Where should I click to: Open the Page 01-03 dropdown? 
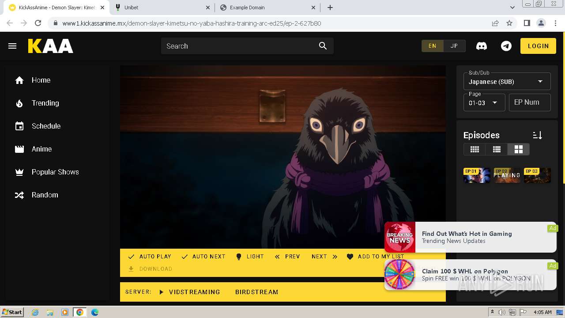[484, 102]
